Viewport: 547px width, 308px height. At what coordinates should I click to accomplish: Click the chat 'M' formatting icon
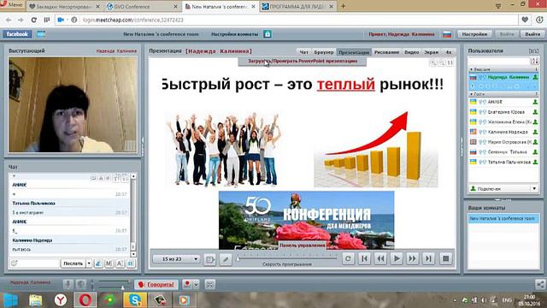click(x=109, y=264)
